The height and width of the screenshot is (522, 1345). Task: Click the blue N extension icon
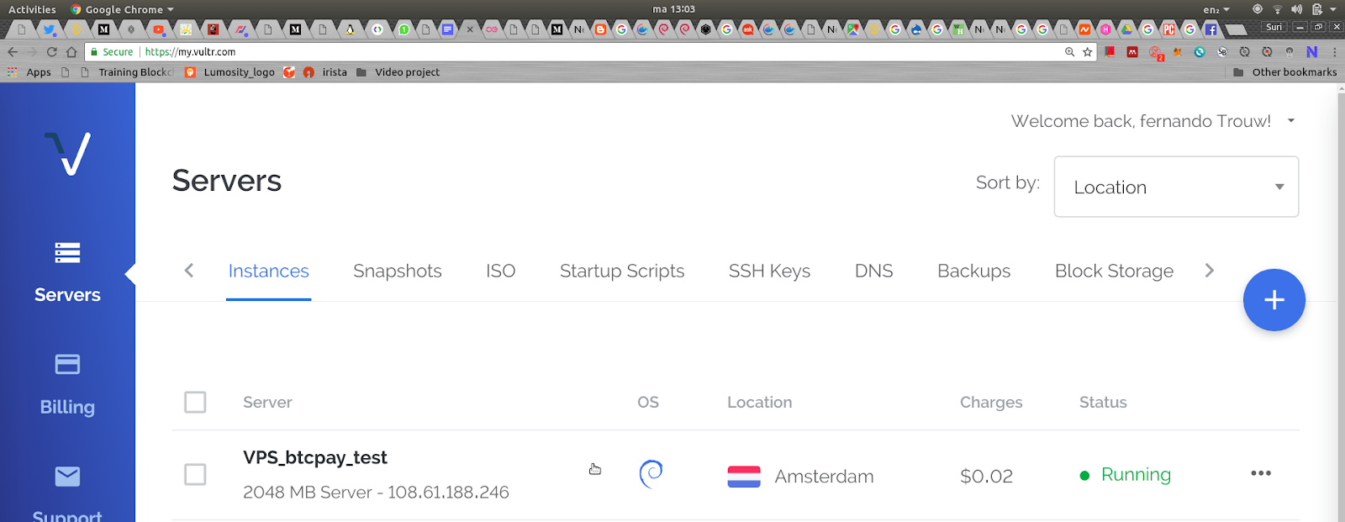point(1311,52)
